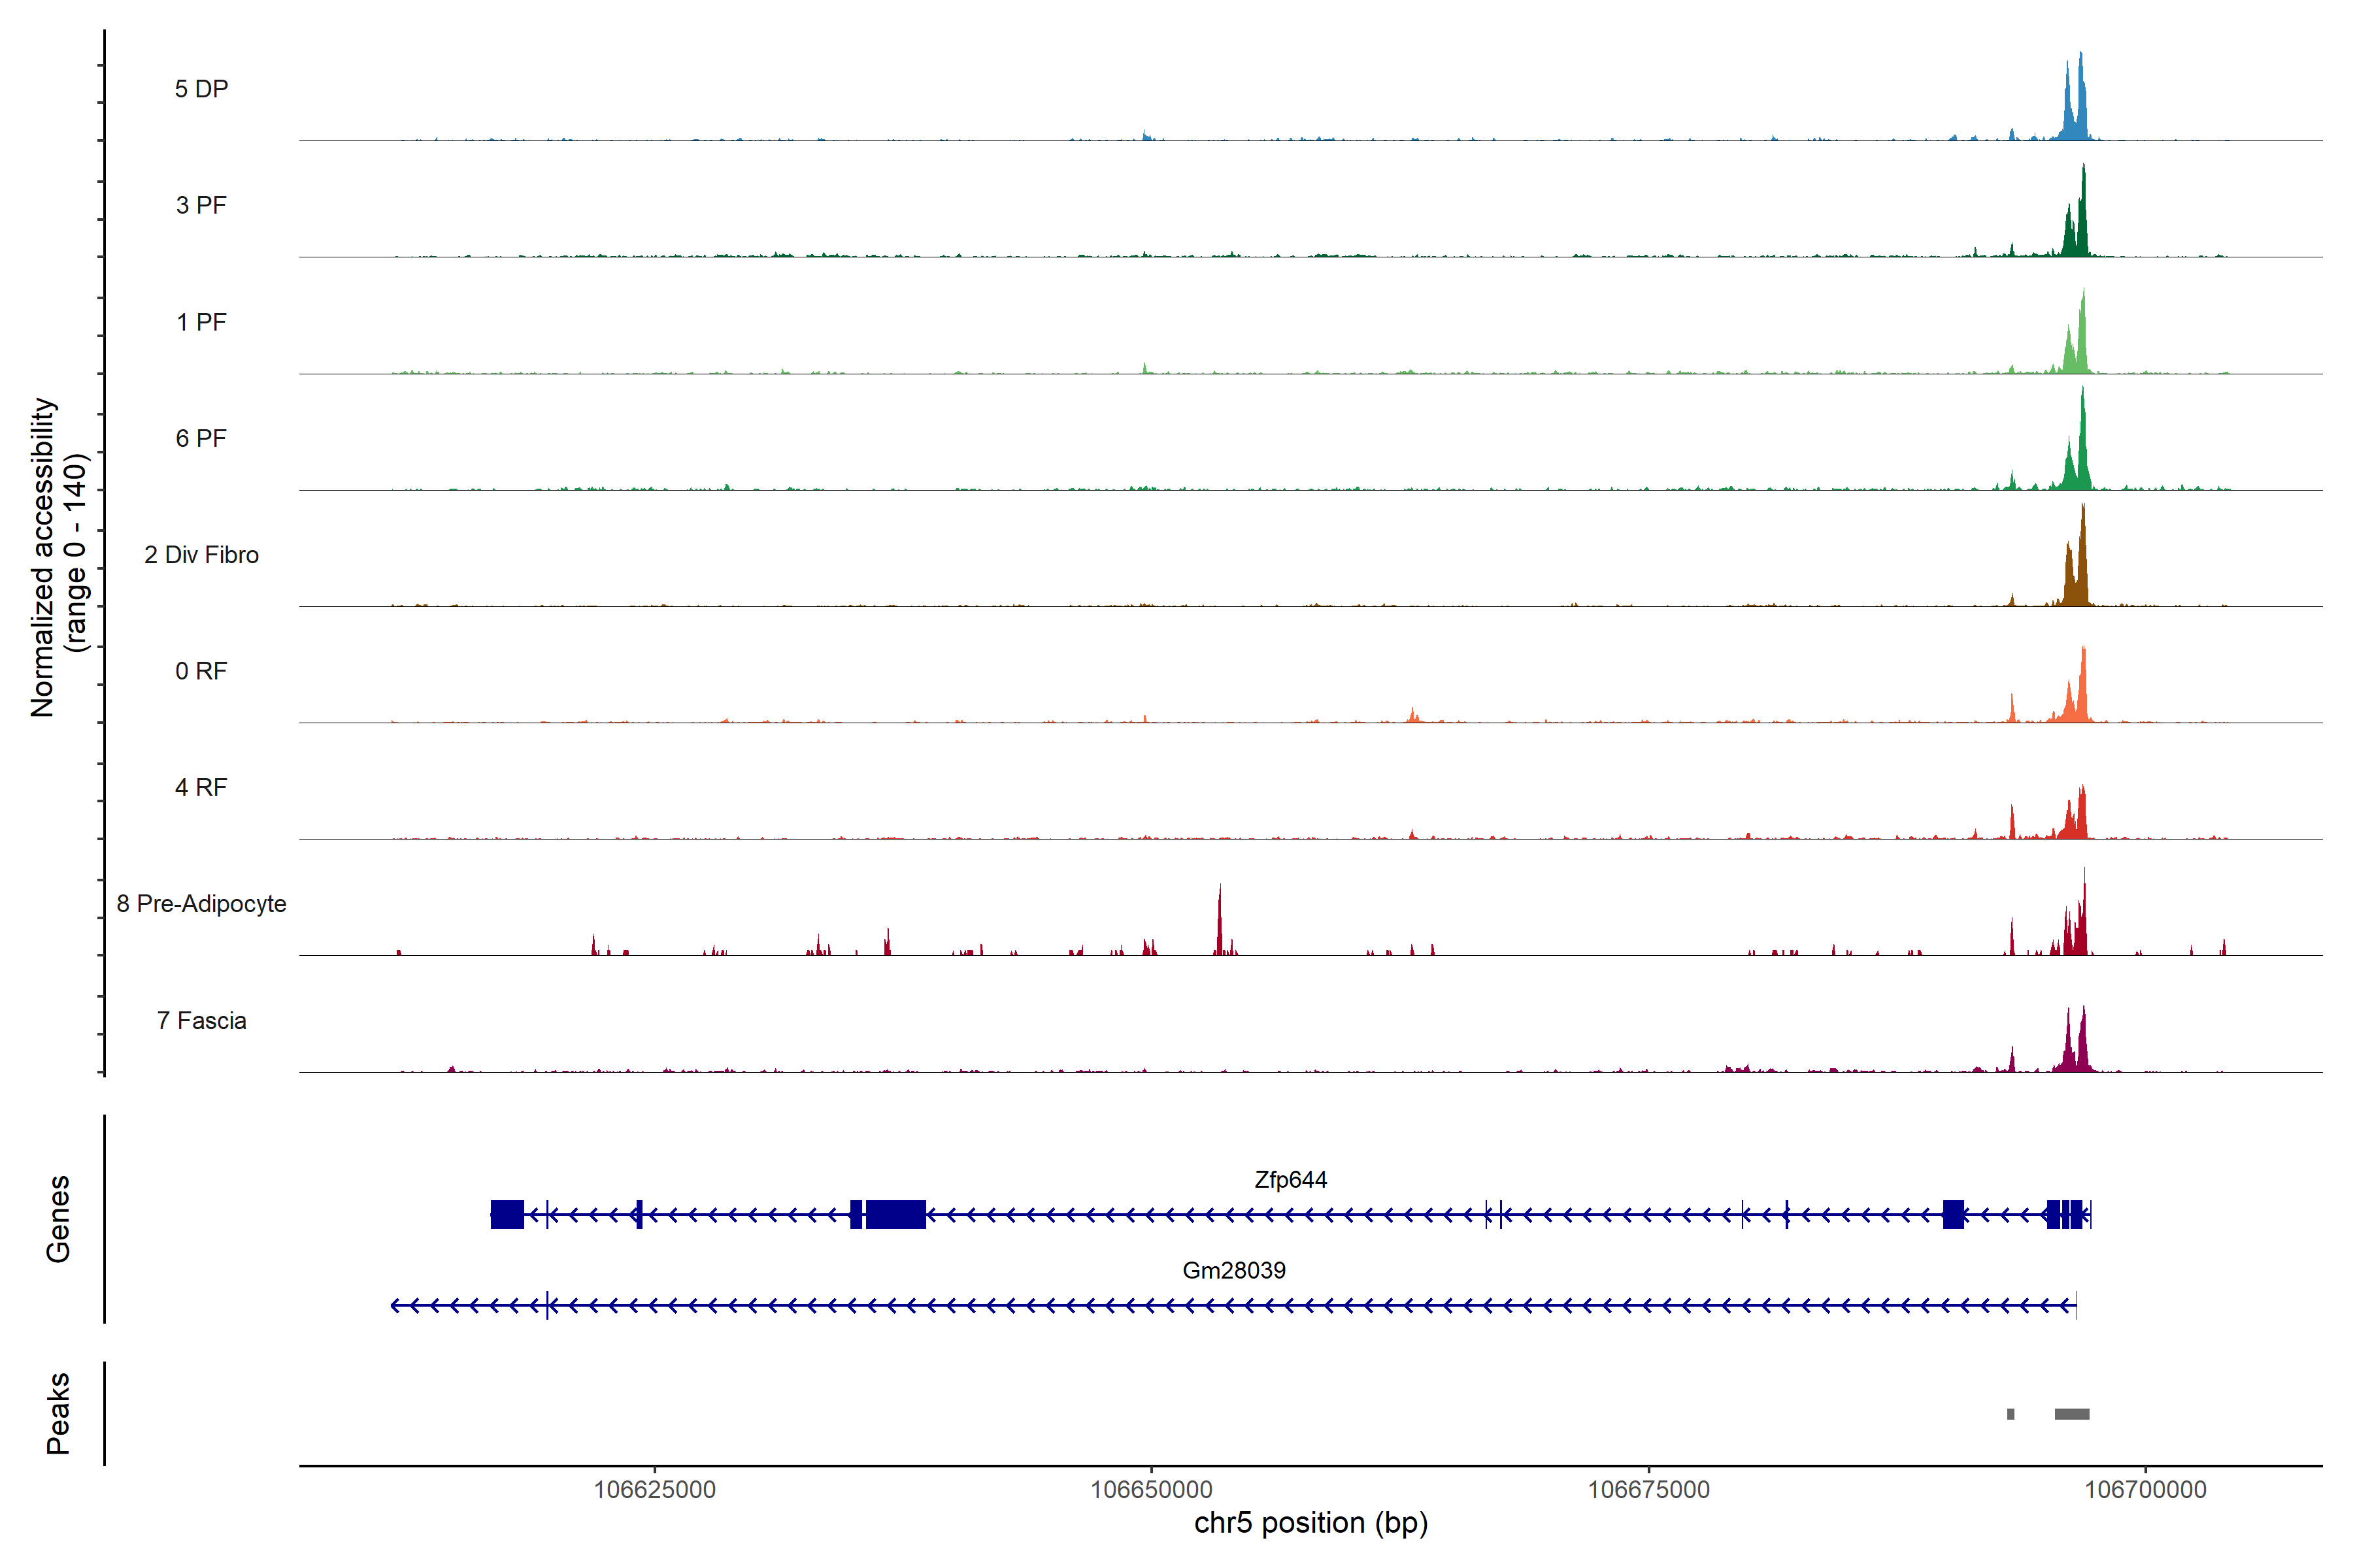Click the tall Pre-Adipocyte mid-region peak
Screen dimensions: 2353x1568
tap(1220, 925)
